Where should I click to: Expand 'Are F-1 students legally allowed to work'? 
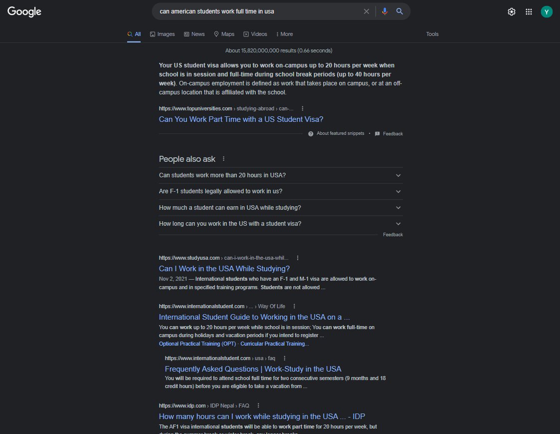click(281, 191)
